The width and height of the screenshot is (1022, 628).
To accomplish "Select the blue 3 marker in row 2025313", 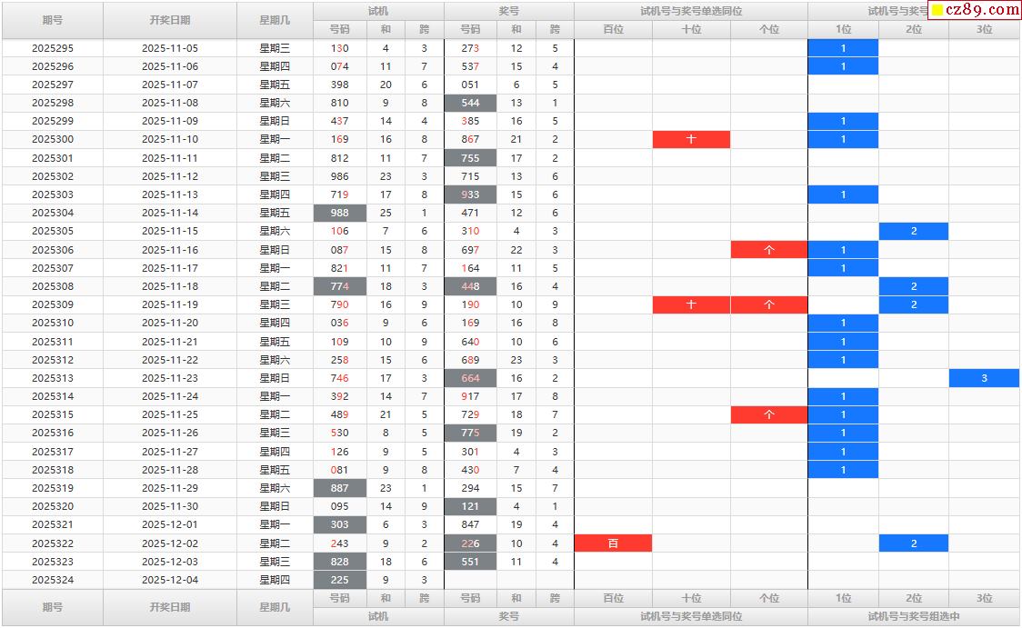I will (984, 378).
